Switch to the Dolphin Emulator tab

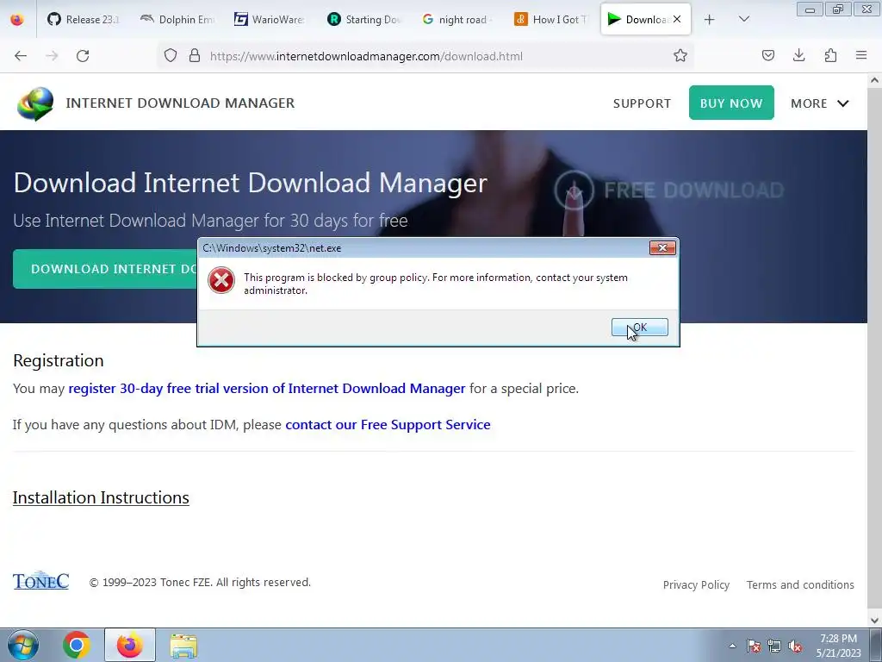pyautogui.click(x=177, y=20)
